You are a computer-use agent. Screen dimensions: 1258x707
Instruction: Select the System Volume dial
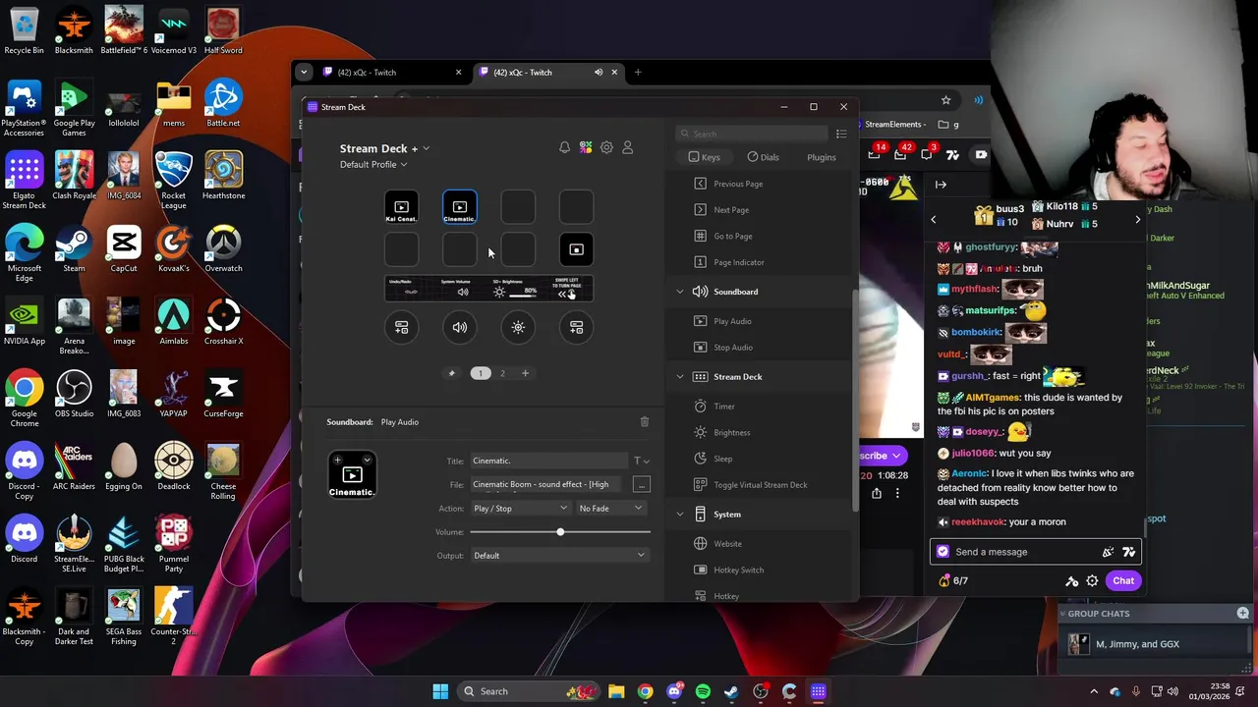[460, 327]
